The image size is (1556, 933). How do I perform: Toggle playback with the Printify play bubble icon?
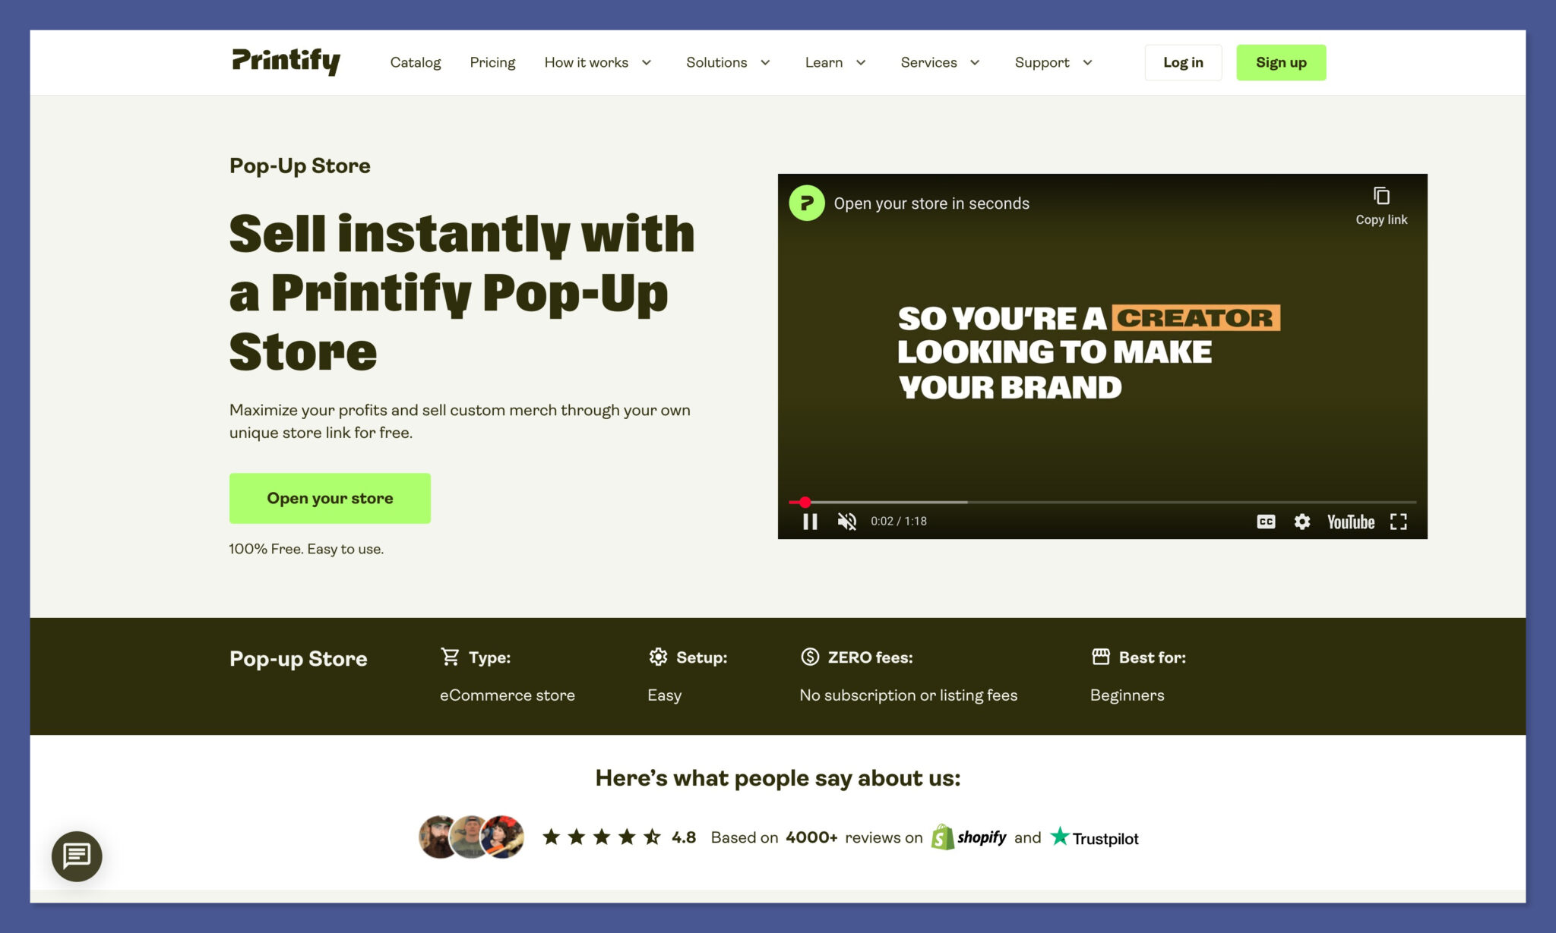[806, 203]
